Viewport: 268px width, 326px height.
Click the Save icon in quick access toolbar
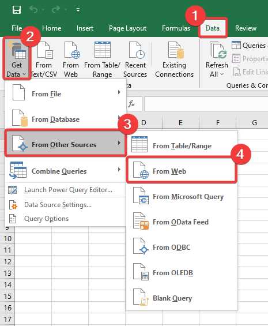[17, 10]
